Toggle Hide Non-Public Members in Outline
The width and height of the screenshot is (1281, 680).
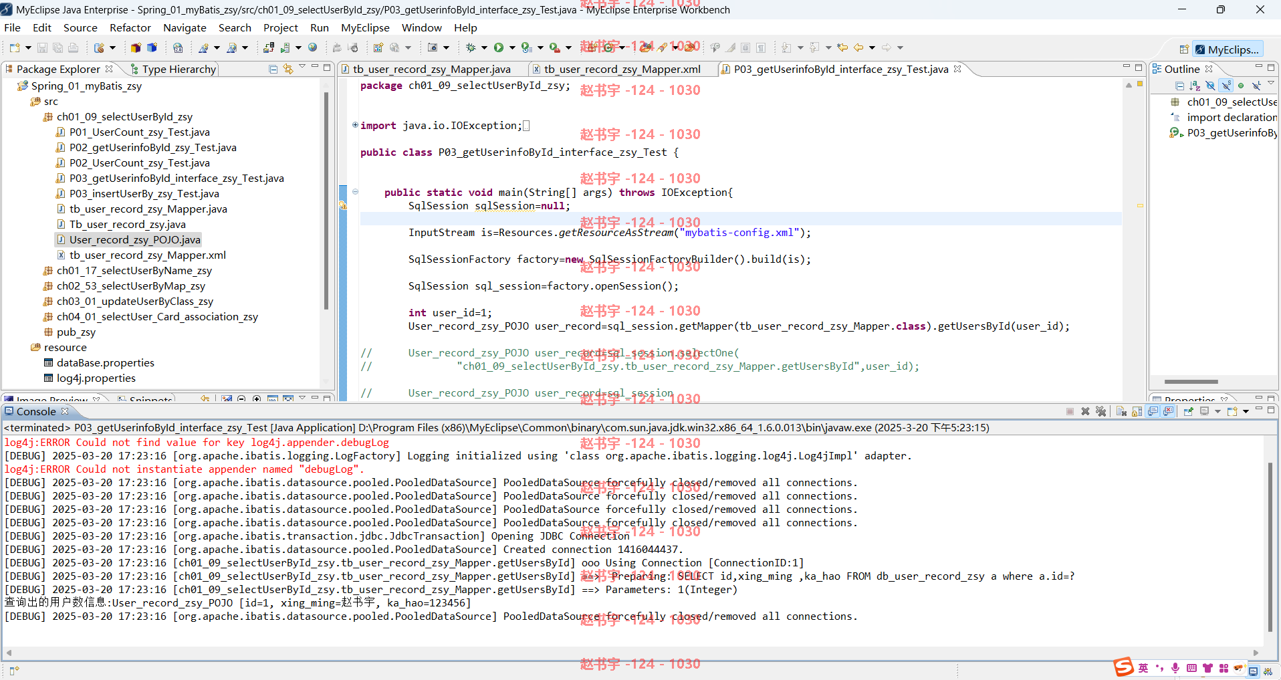(1241, 86)
